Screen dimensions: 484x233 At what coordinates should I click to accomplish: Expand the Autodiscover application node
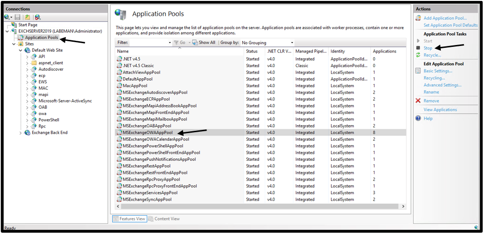[x=27, y=69]
